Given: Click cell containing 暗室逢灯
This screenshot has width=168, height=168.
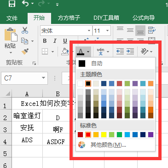Looking at the screenshot, I should [x=27, y=116].
